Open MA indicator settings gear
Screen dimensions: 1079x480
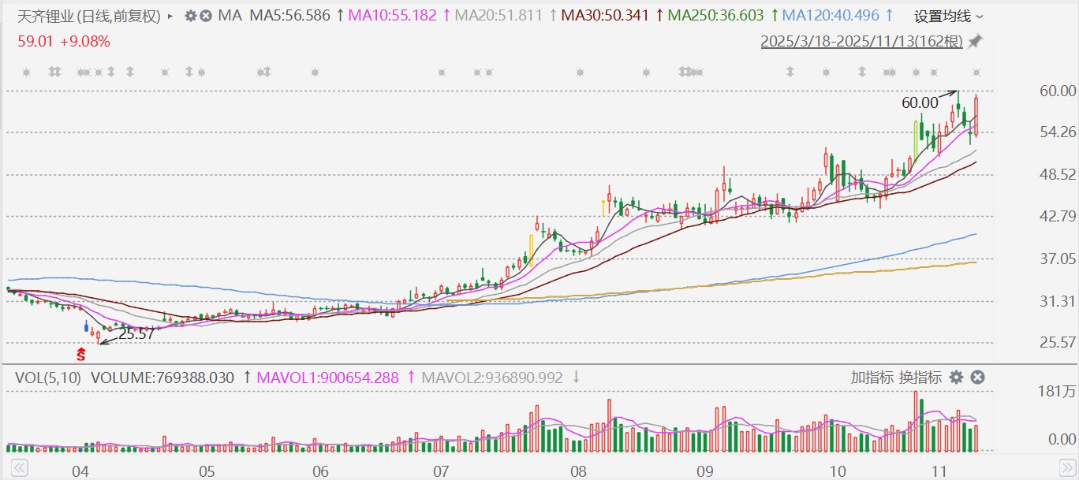point(191,16)
